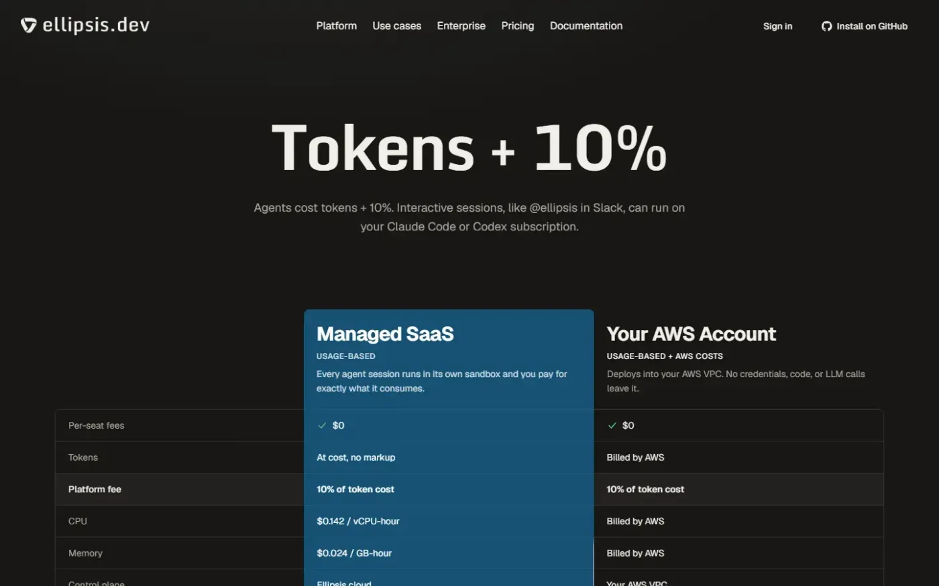Screen dimensions: 939x586
Task: Click the green checkmark in the Your AWS Account column
Action: click(x=612, y=425)
